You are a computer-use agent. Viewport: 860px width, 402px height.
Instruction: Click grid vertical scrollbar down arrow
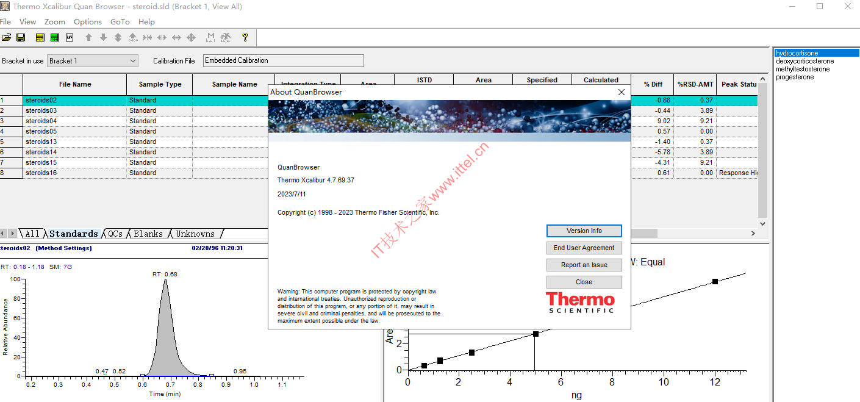[x=762, y=224]
